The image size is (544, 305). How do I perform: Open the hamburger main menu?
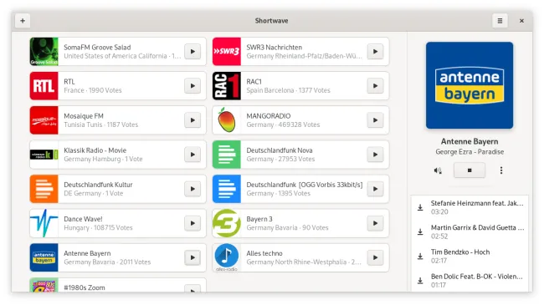pos(500,21)
